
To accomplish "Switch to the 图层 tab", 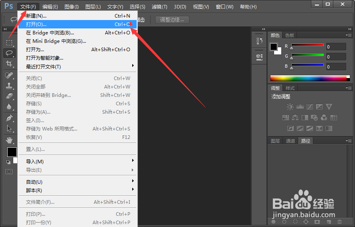I will pos(275,141).
